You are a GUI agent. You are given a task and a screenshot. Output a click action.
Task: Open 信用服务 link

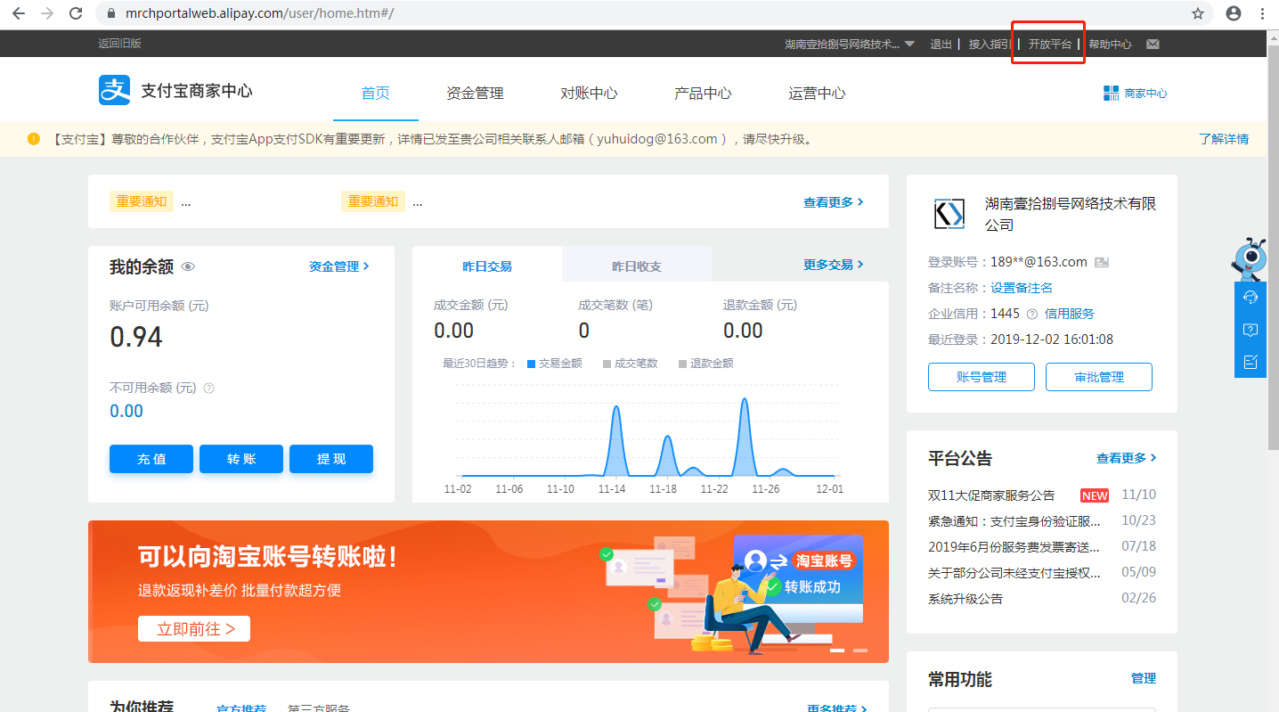(1070, 314)
